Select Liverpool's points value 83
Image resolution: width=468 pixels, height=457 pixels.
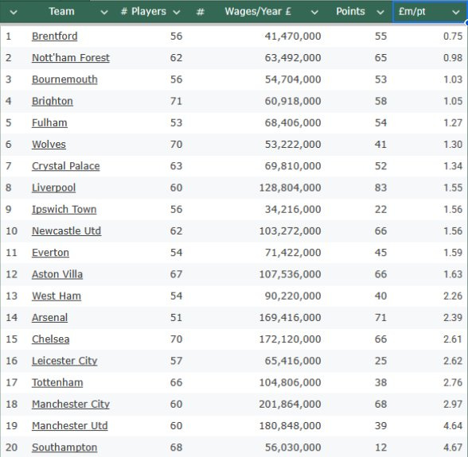pos(380,188)
